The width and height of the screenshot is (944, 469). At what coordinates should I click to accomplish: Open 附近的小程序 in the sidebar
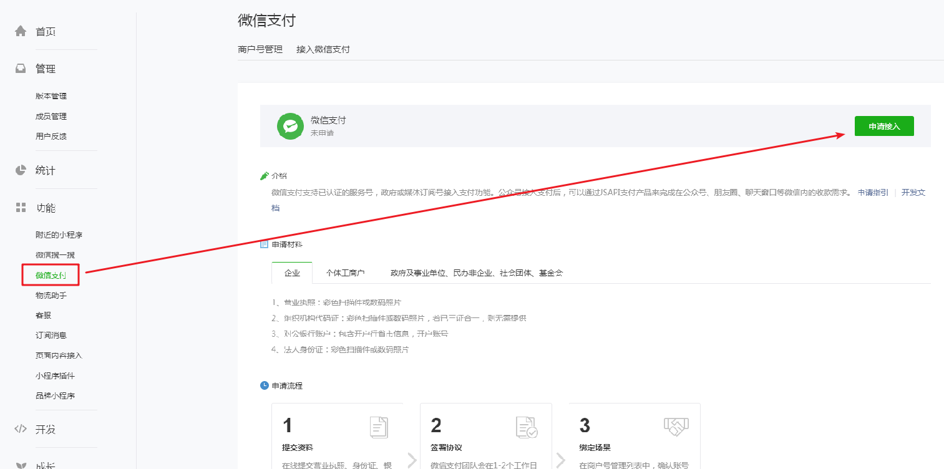click(59, 235)
